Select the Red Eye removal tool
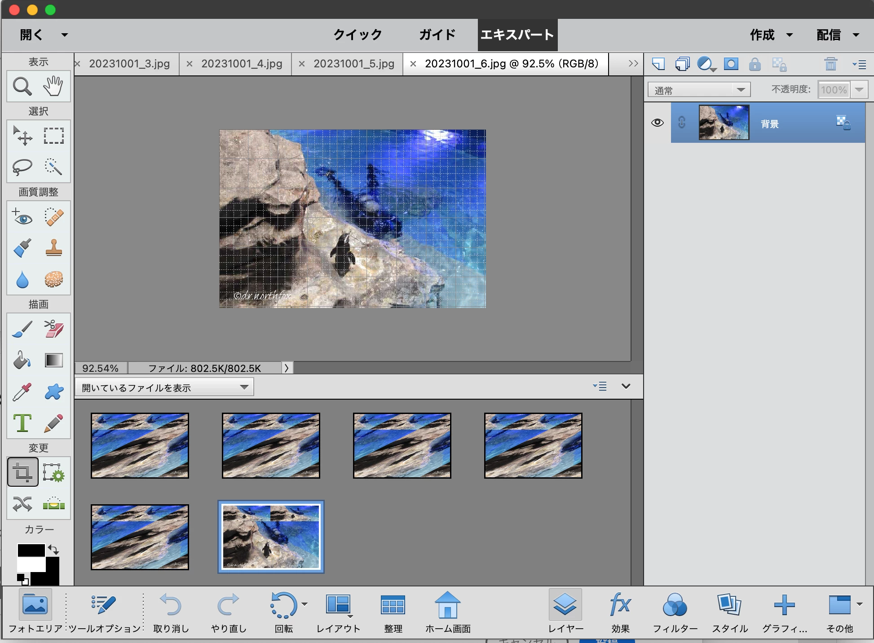Viewport: 874px width, 643px height. point(22,216)
